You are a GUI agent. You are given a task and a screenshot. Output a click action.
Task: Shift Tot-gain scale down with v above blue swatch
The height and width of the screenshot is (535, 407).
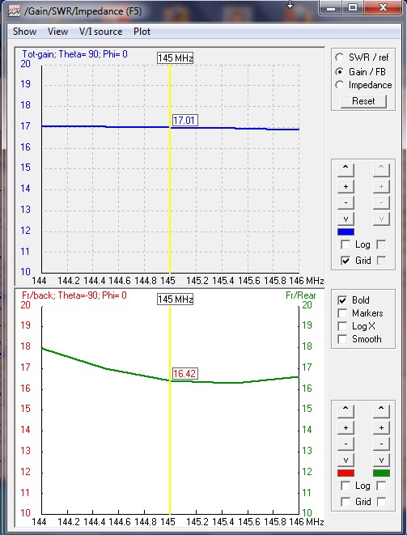tap(346, 219)
